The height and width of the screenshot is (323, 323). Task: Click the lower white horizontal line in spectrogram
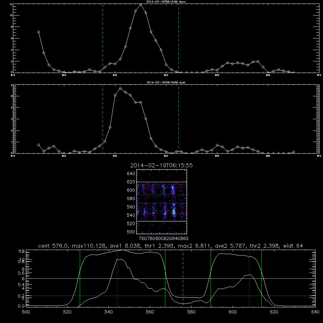click(x=162, y=221)
